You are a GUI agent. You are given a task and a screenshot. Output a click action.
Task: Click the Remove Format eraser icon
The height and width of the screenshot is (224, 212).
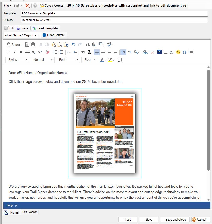[x=47, y=52]
